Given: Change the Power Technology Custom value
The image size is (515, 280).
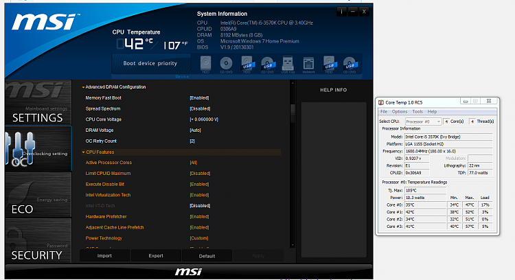Looking at the screenshot, I should (x=198, y=238).
